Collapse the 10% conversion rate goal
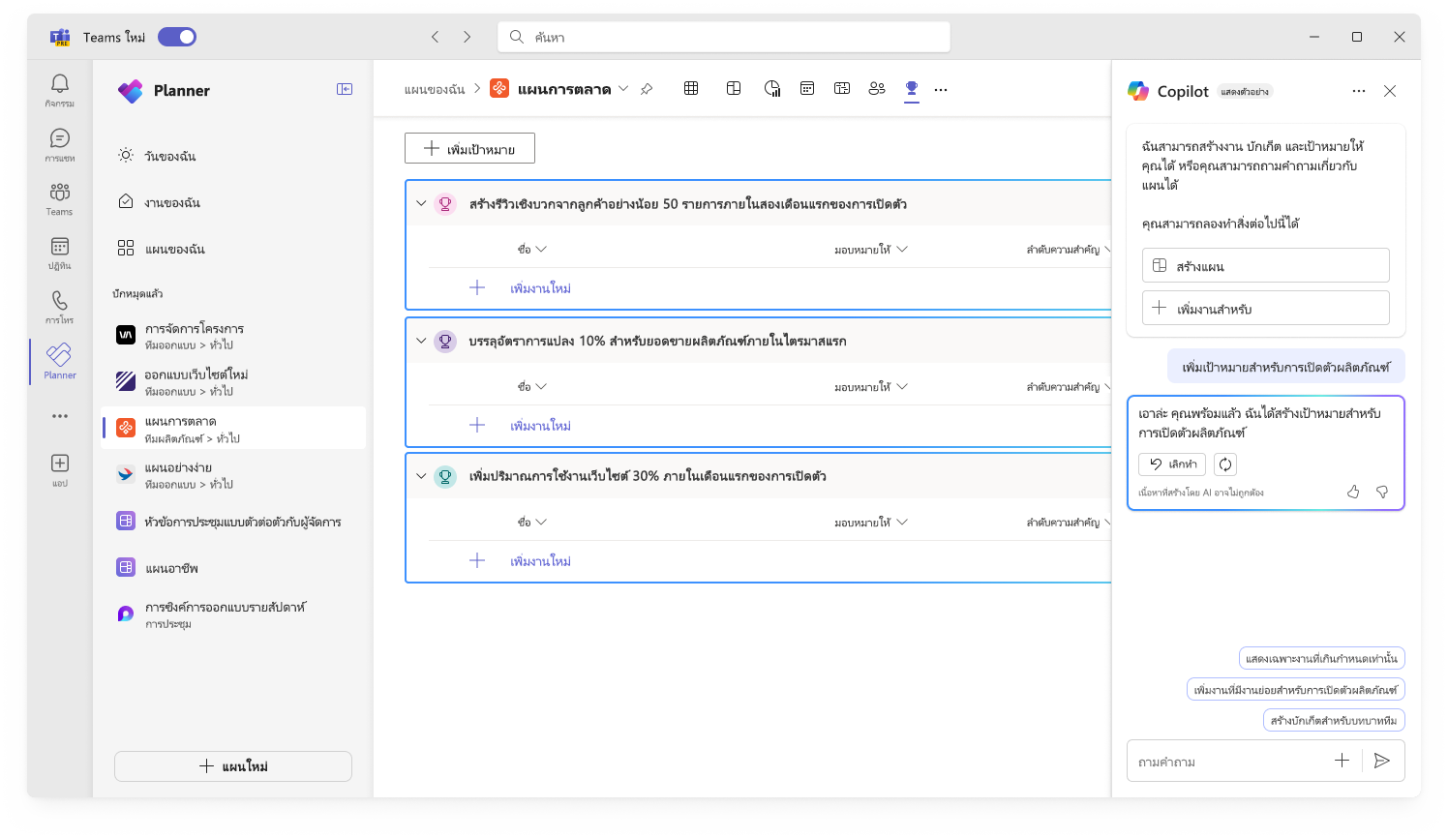The height and width of the screenshot is (838, 1448). pos(421,341)
